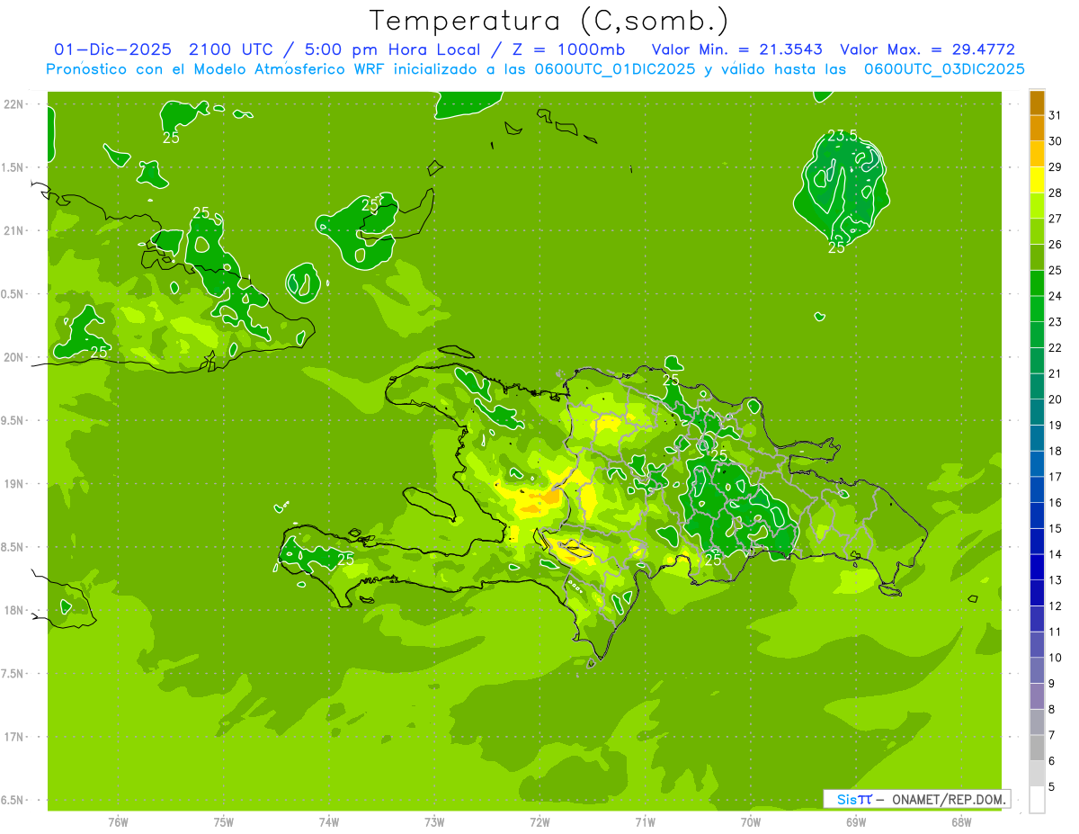Click purple legend swatch between 8 and 9
The width and height of the screenshot is (1079, 834).
click(1037, 696)
